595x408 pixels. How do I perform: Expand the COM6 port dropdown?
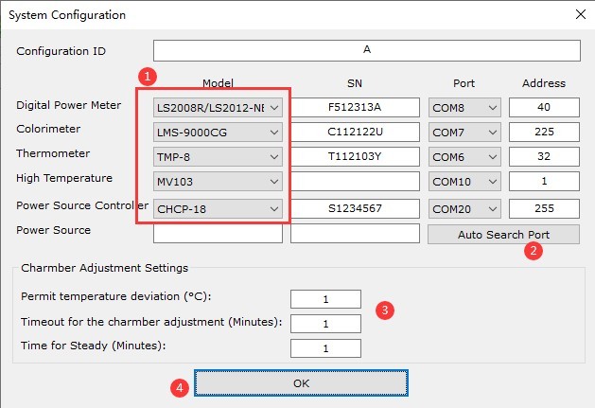pos(464,156)
